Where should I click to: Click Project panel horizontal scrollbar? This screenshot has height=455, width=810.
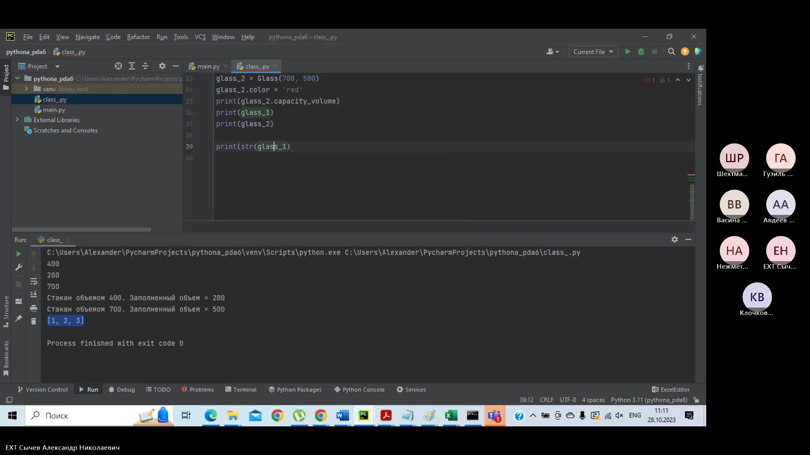tap(81, 229)
